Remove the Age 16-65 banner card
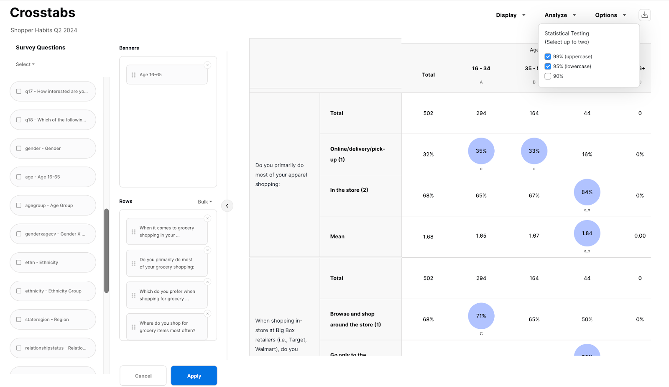 pos(207,65)
